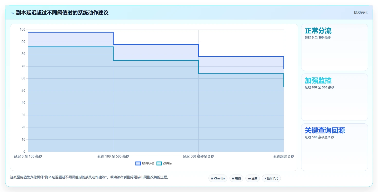The height and width of the screenshot is (192, 378).
Task: Click the 延迟 0 至 100 毫秒 subtitle in 正常分流 card
Action: (x=318, y=38)
